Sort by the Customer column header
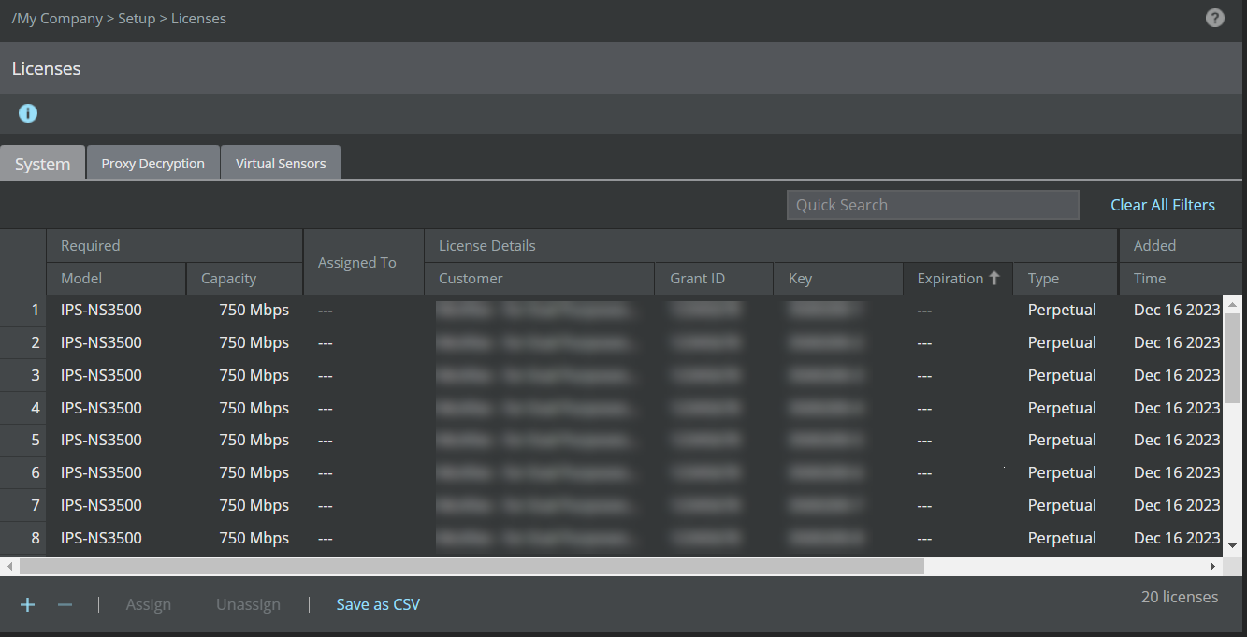The width and height of the screenshot is (1247, 637). pyautogui.click(x=540, y=278)
